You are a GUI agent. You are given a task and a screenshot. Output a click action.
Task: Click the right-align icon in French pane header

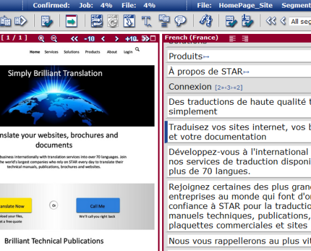[x=245, y=39]
